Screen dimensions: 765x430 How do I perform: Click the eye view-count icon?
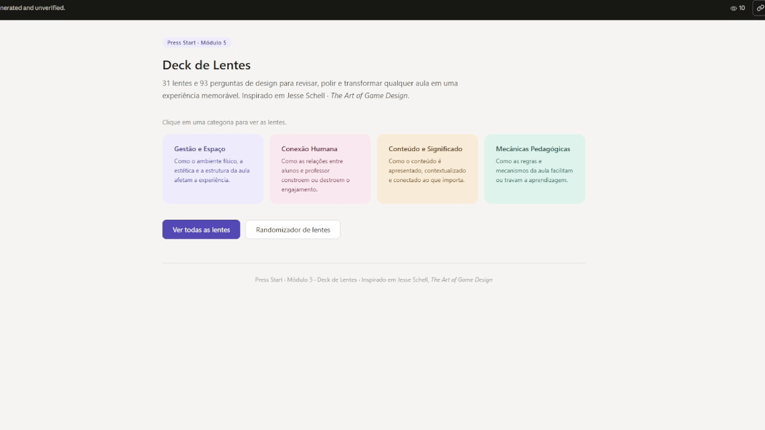[x=733, y=8]
